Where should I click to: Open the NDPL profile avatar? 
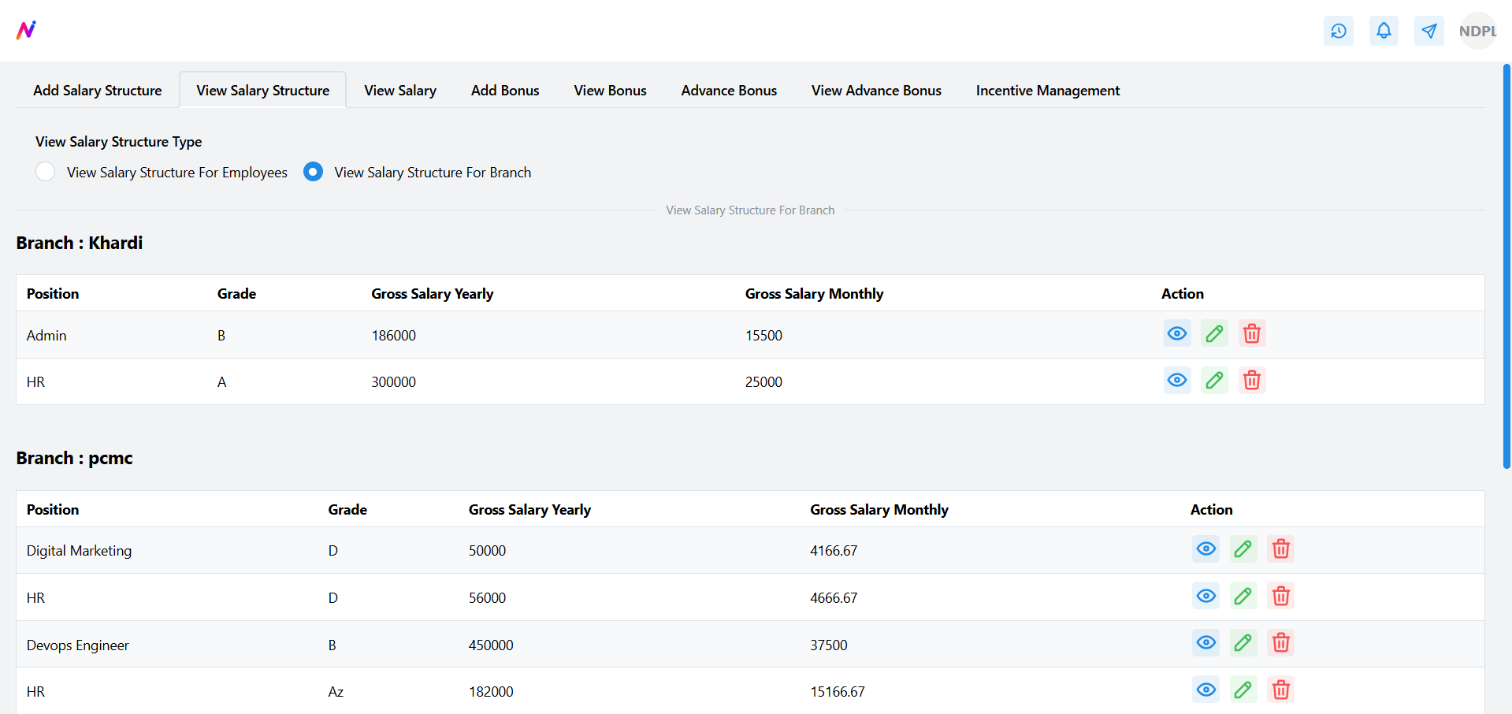tap(1477, 31)
